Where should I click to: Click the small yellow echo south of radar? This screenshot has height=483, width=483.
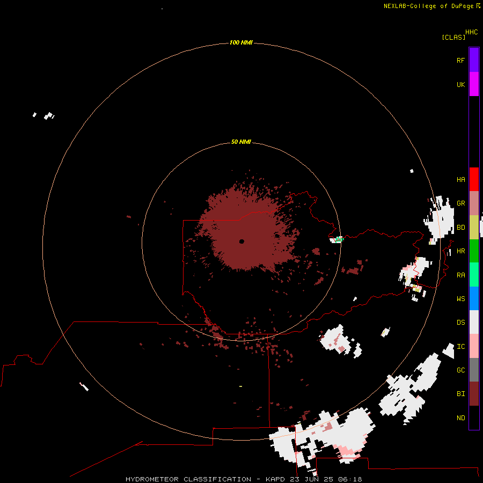[240, 386]
